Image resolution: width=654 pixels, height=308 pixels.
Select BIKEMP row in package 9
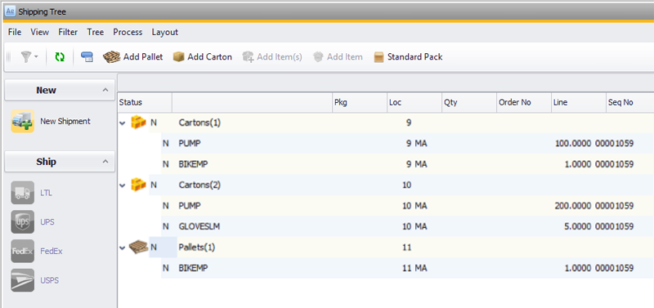pos(407,164)
